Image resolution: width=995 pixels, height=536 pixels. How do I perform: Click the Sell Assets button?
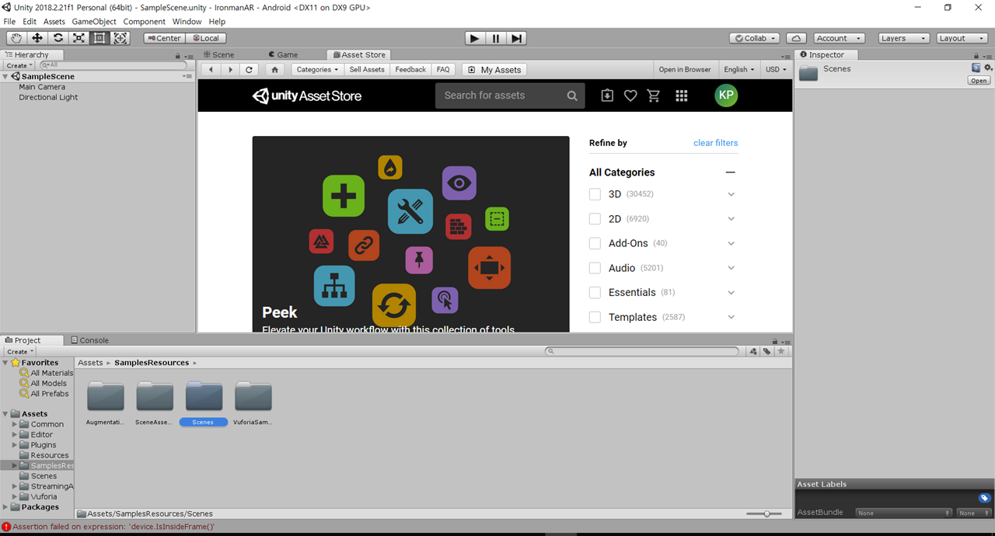[367, 70]
